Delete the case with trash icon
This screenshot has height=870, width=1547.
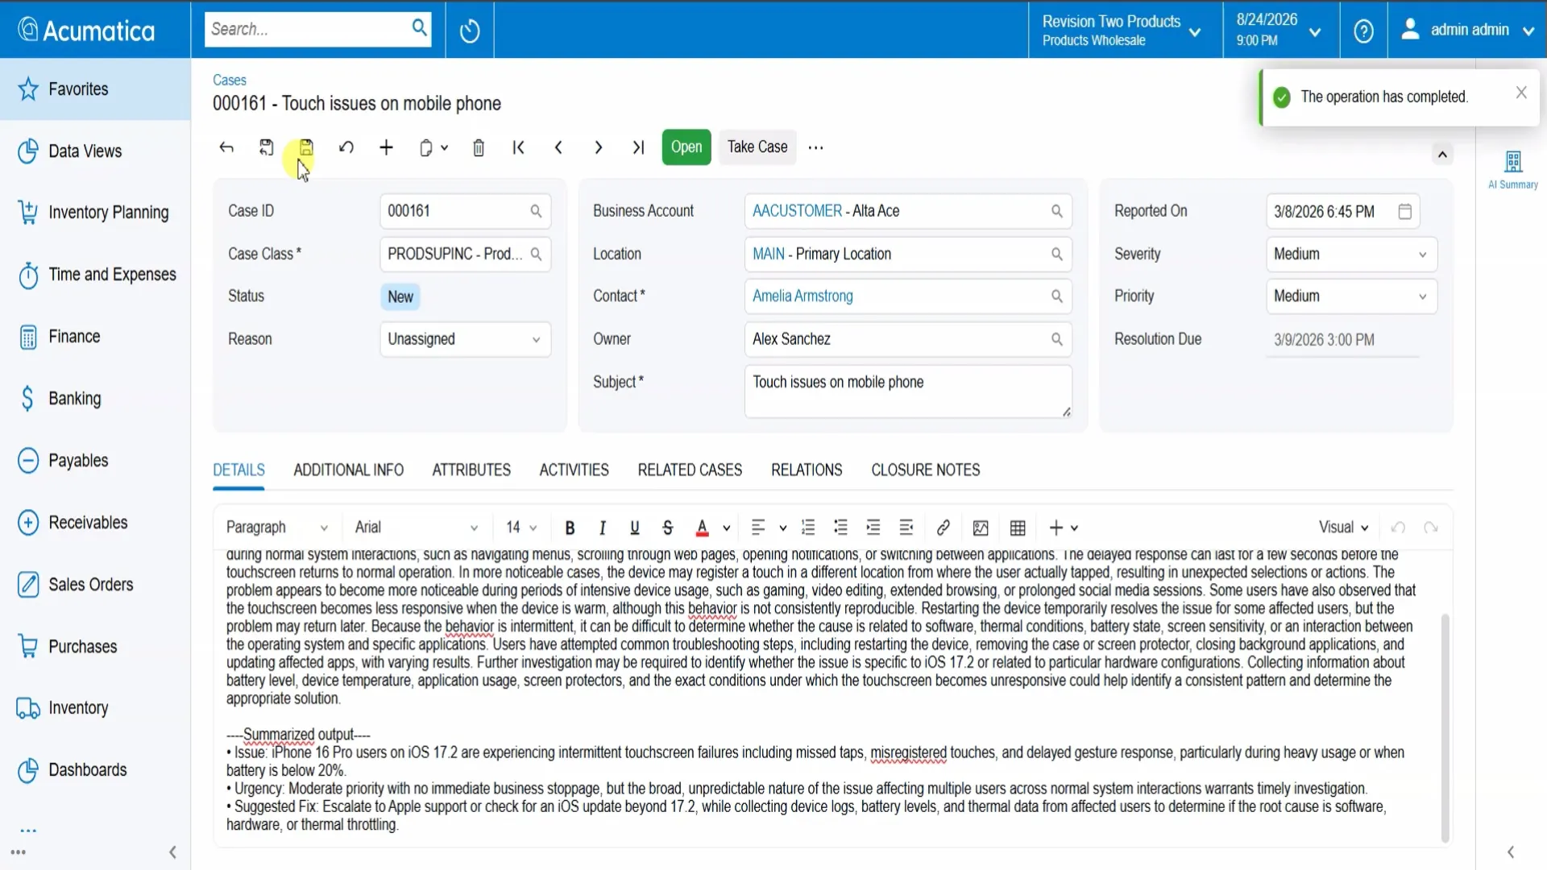click(479, 147)
